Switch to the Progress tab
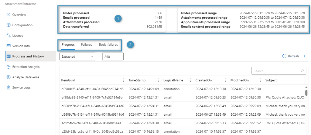This screenshot has height=135, width=311. [x=68, y=45]
